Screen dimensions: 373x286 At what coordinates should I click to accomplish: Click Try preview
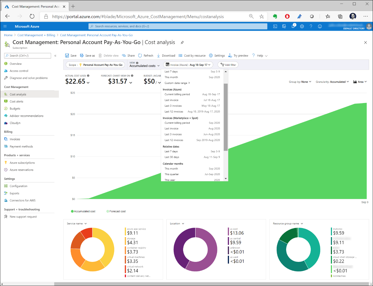pyautogui.click(x=238, y=56)
